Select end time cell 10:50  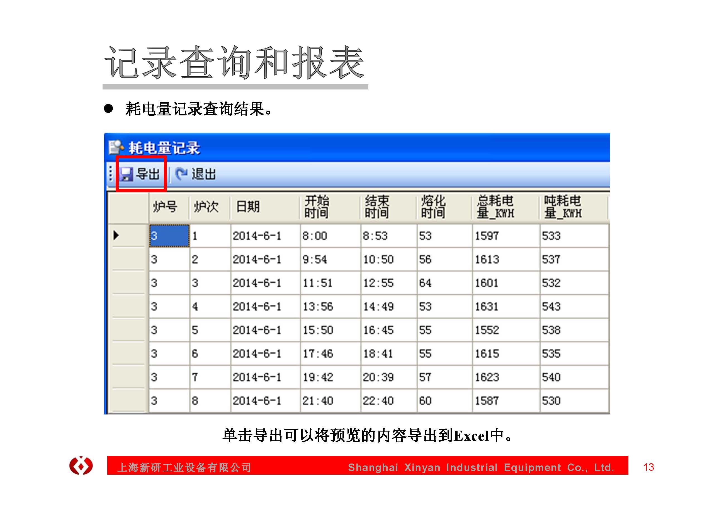pos(389,259)
